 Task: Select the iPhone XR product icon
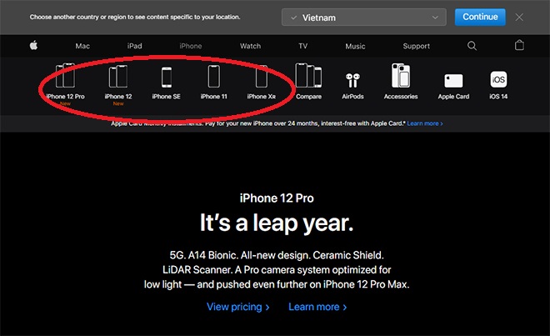tap(262, 77)
